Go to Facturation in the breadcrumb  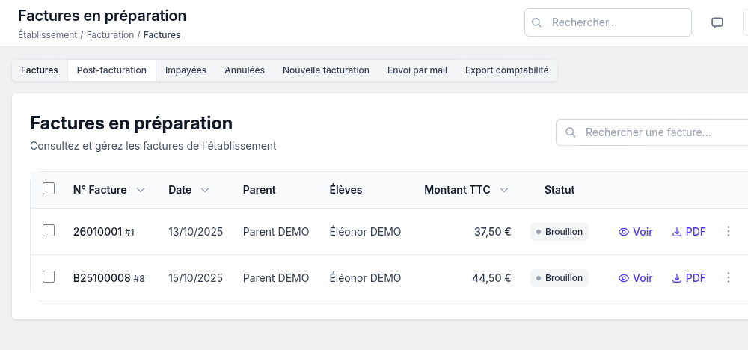click(x=110, y=35)
